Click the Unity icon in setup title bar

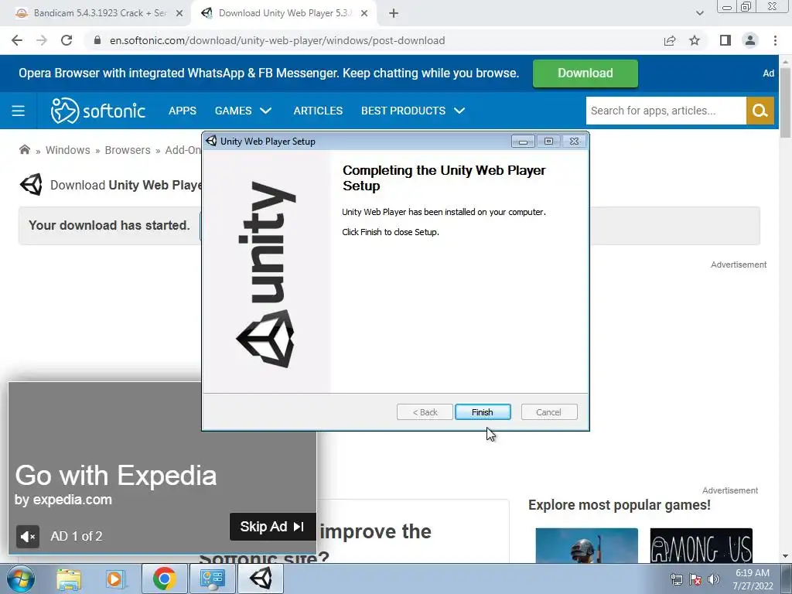pyautogui.click(x=211, y=141)
